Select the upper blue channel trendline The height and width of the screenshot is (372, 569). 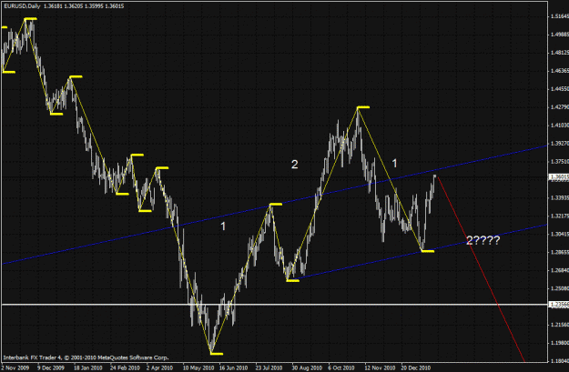[274, 205]
